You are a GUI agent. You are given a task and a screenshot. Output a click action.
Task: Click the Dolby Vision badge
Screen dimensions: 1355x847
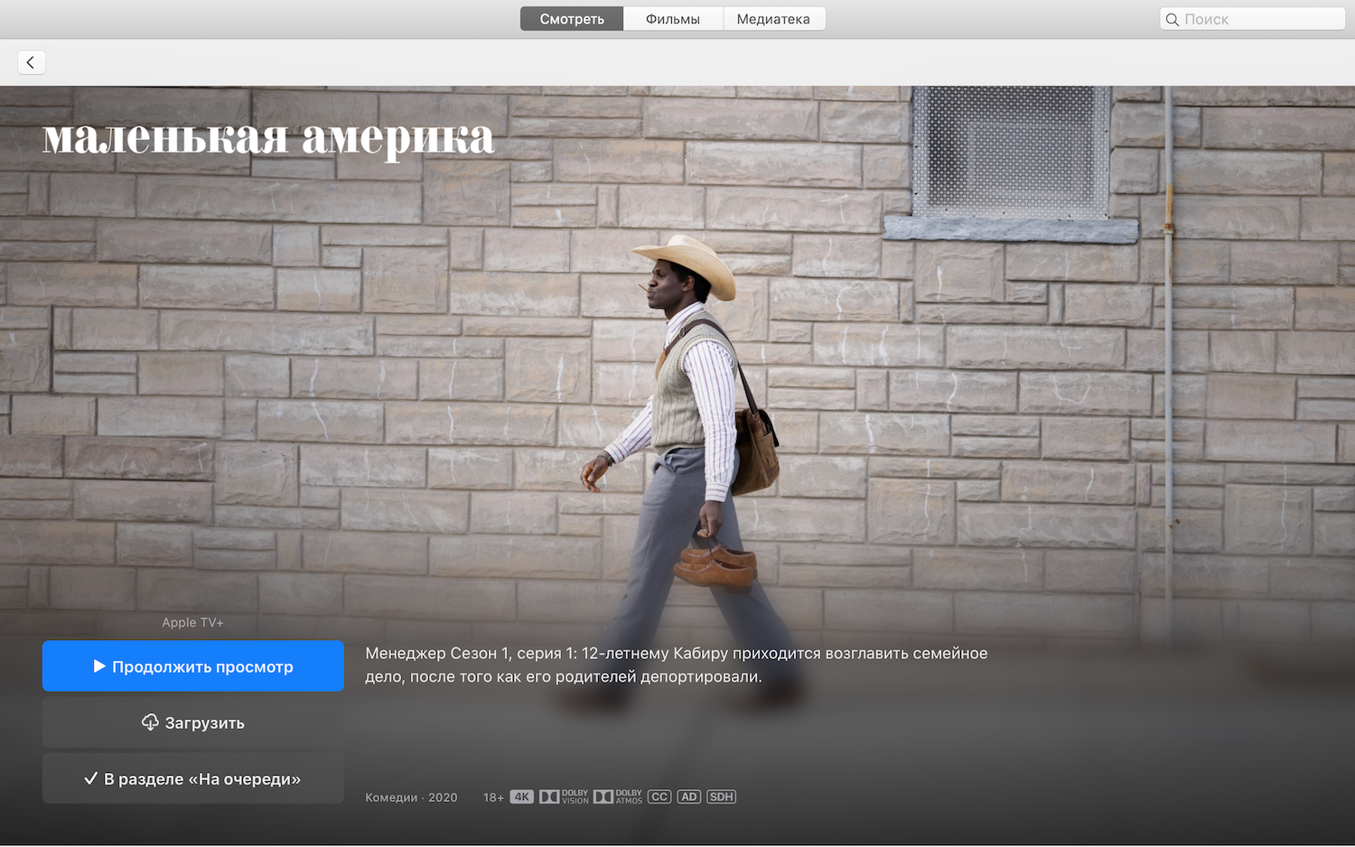pyautogui.click(x=564, y=796)
